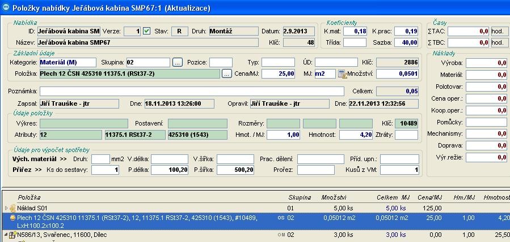Click the Cena/MJ field showing 25,00
This screenshot has height=242, width=510.
tap(279, 74)
